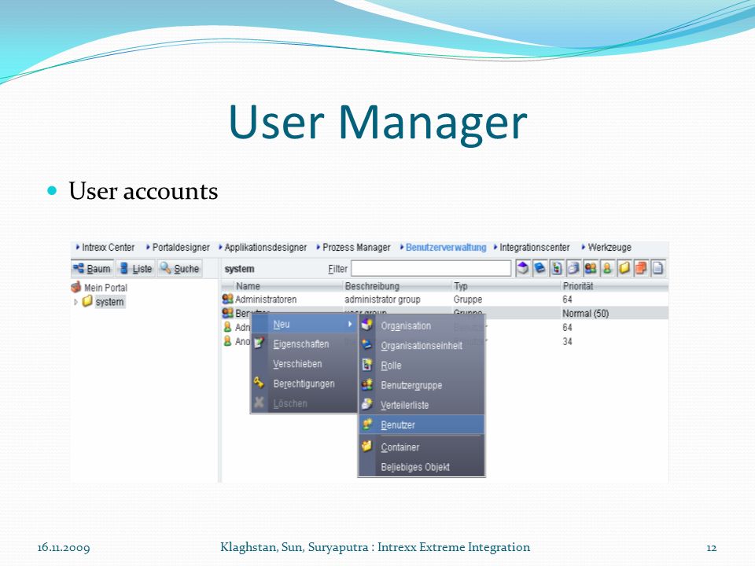Viewport: 755px width, 566px height.
Task: Click the Organisationseinheit blue toolbar icon
Action: 540,268
